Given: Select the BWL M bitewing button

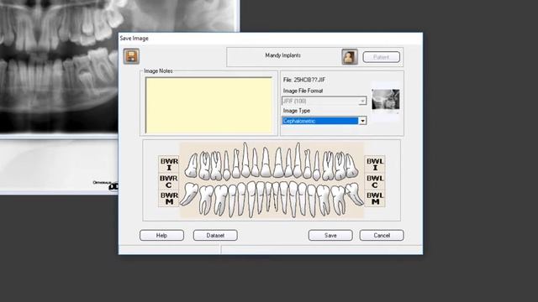Looking at the screenshot, I should tap(375, 199).
